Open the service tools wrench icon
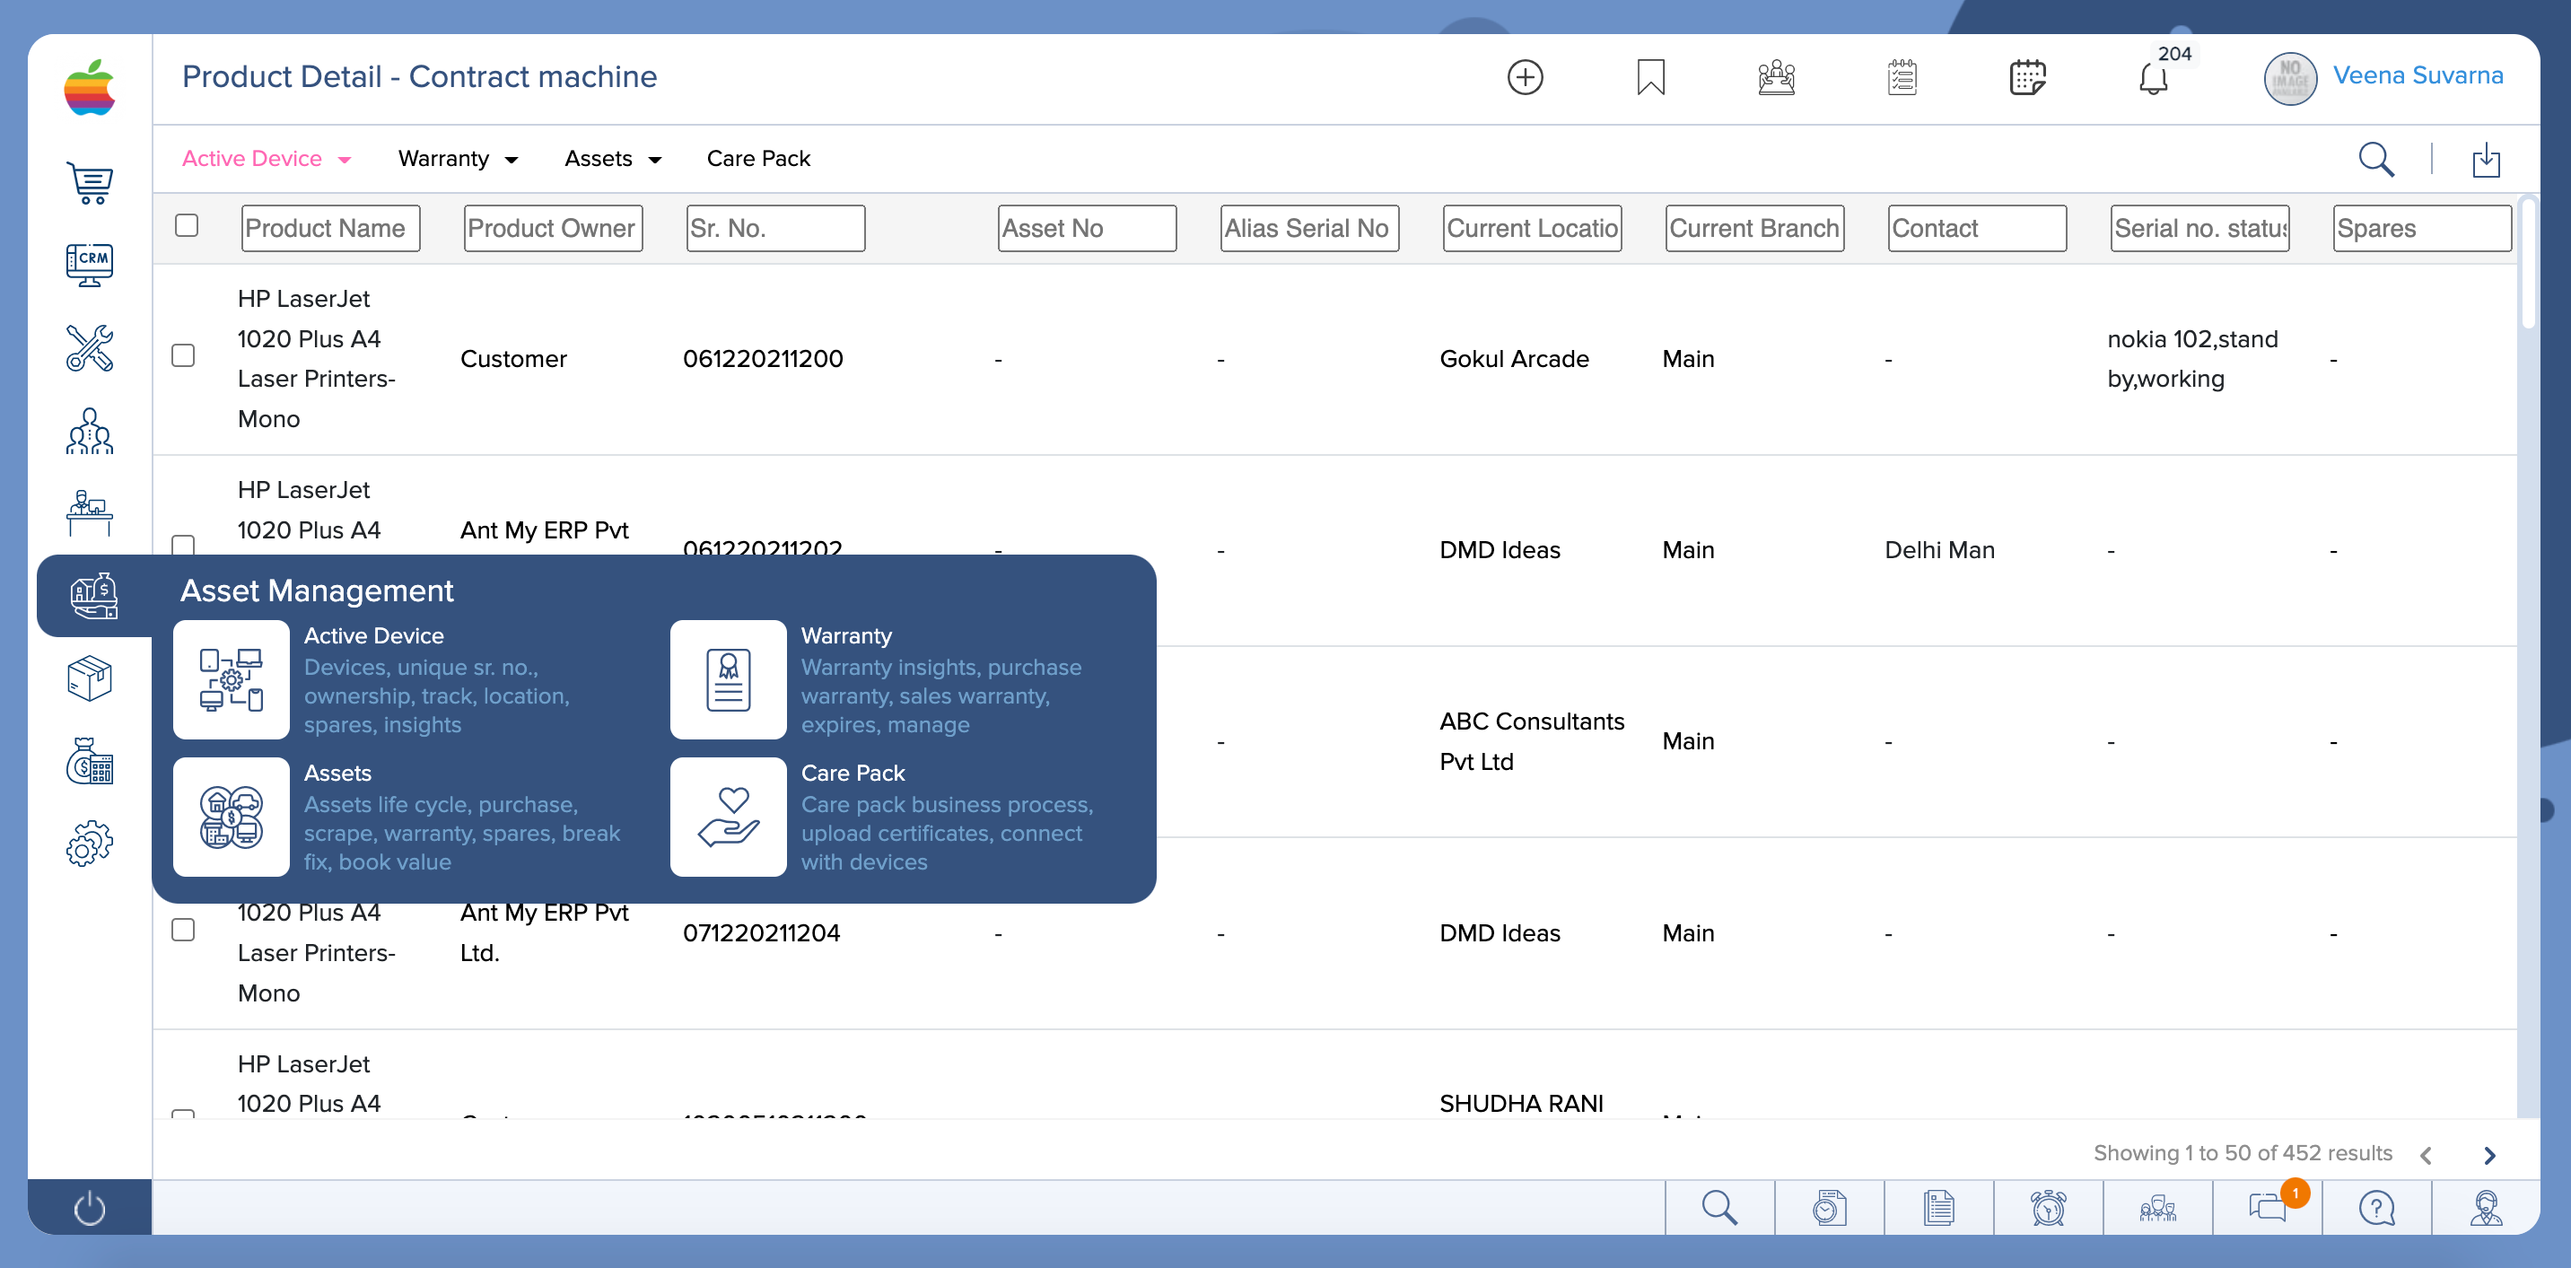Screen dimensions: 2571x1268 point(90,348)
